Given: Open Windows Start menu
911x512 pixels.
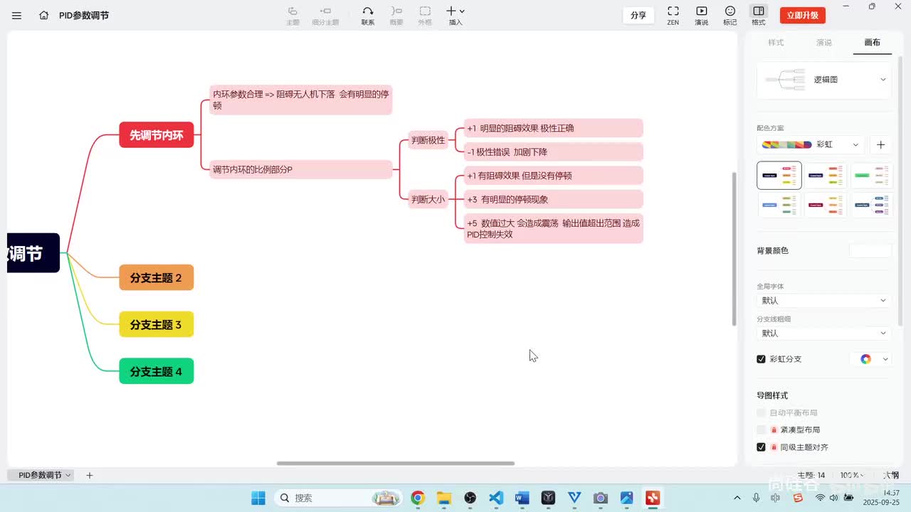Looking at the screenshot, I should 258,498.
